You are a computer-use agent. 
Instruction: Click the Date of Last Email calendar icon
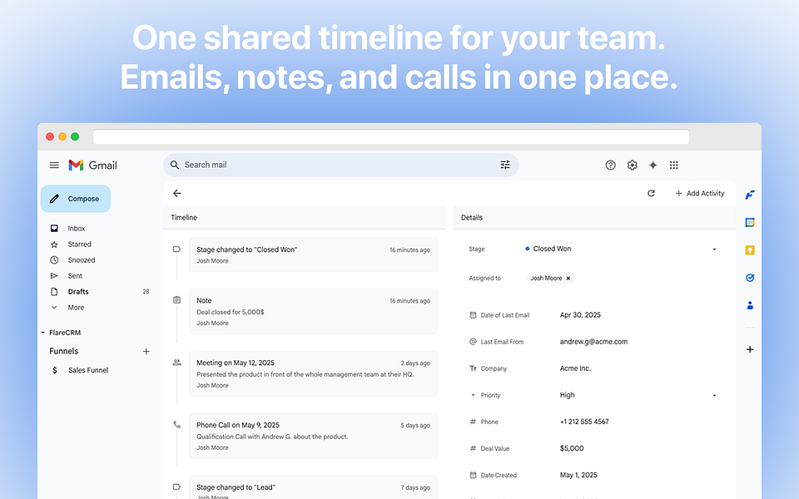(473, 315)
